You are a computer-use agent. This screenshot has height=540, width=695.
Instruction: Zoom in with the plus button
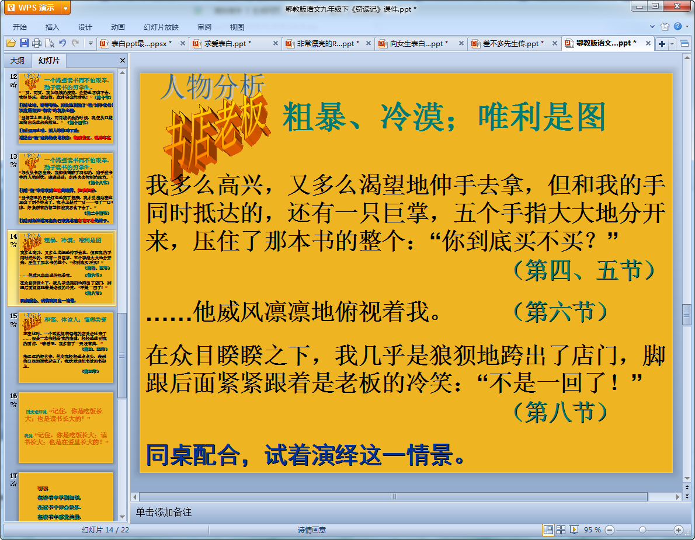(x=678, y=530)
